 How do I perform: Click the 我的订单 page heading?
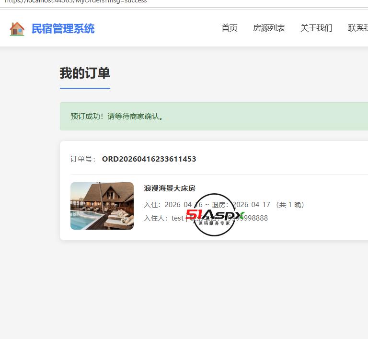coord(85,73)
